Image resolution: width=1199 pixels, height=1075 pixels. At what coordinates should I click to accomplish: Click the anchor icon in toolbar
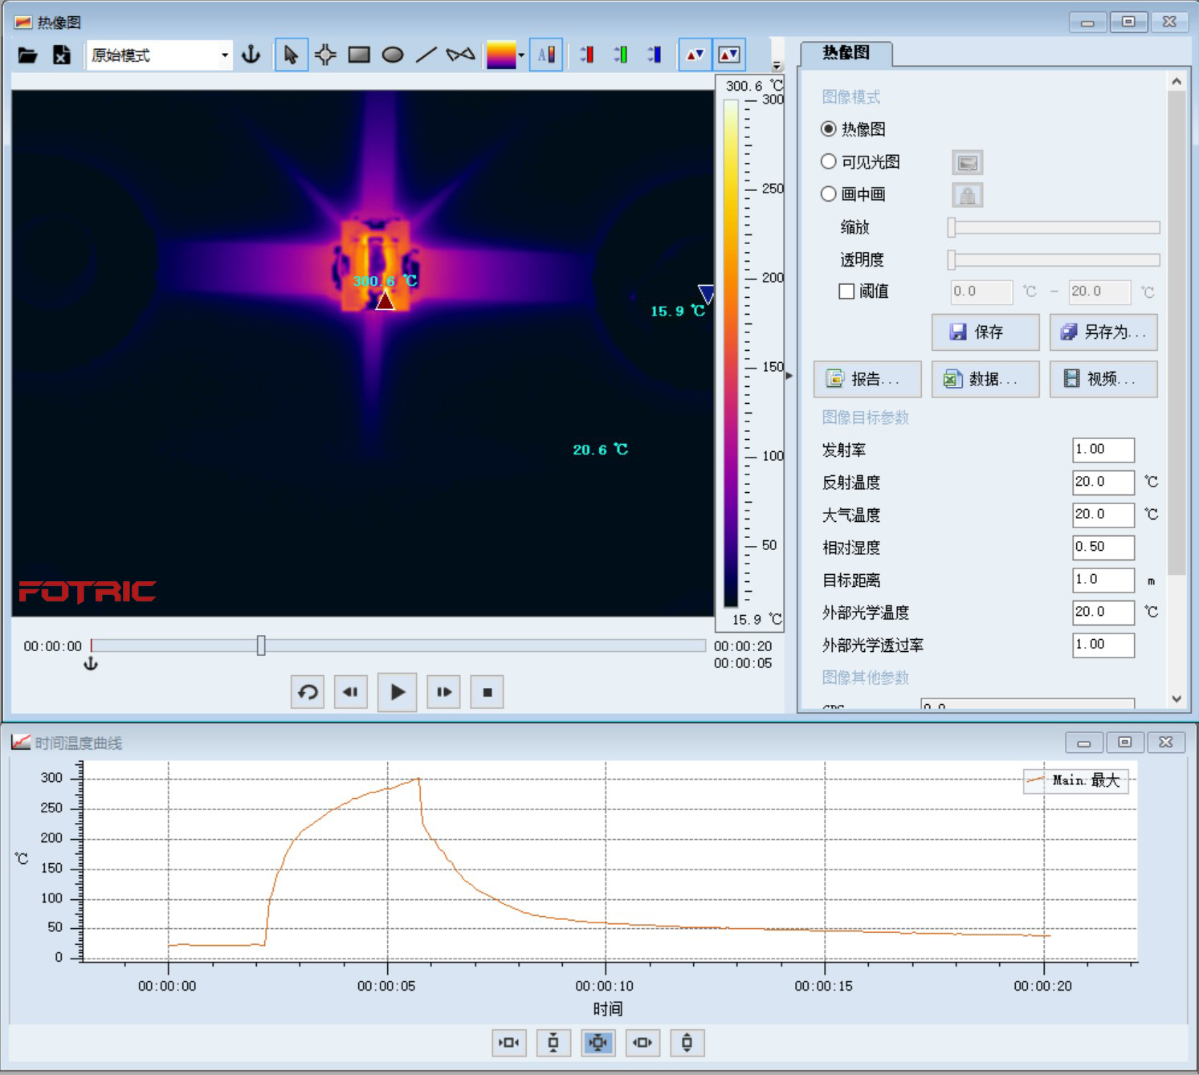(x=251, y=55)
